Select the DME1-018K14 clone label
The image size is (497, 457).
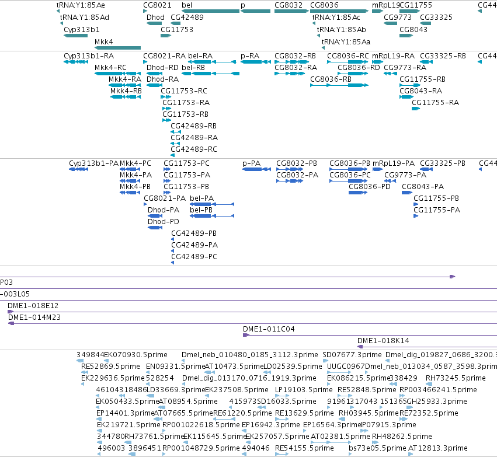pos(383,341)
